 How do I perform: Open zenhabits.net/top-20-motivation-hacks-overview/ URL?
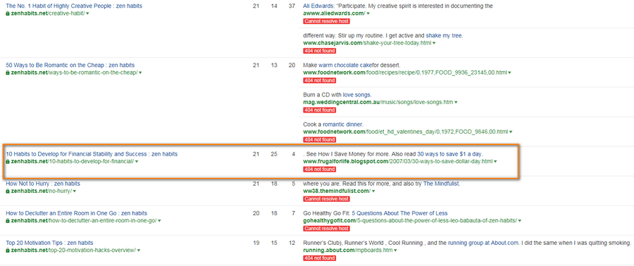tap(73, 251)
